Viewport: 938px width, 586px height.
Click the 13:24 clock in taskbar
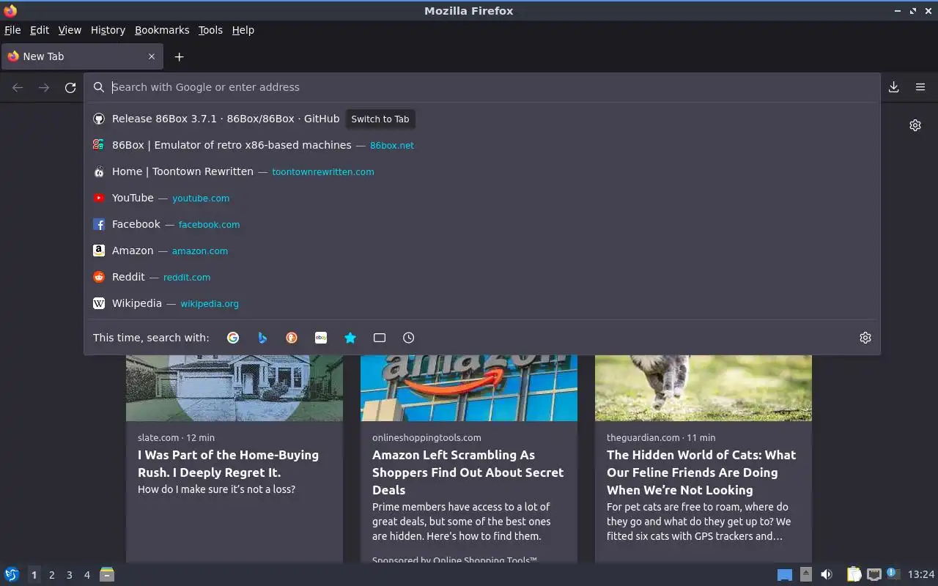click(x=921, y=575)
